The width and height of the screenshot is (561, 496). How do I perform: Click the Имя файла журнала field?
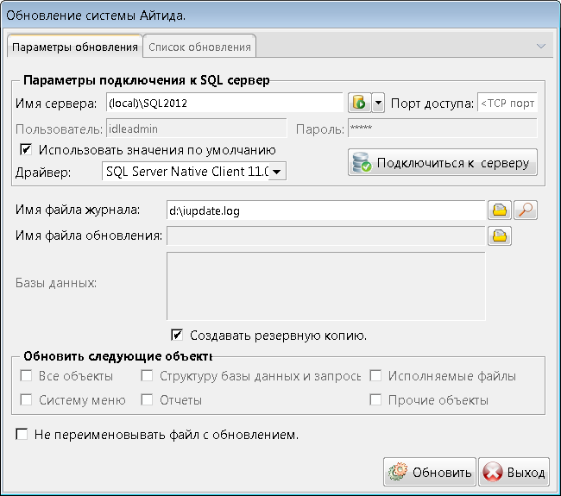click(326, 210)
